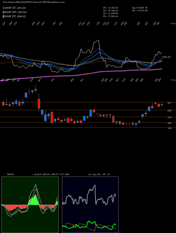Click the 'Pre C: 243.44' value
176x233 pixels.
click(111, 16)
